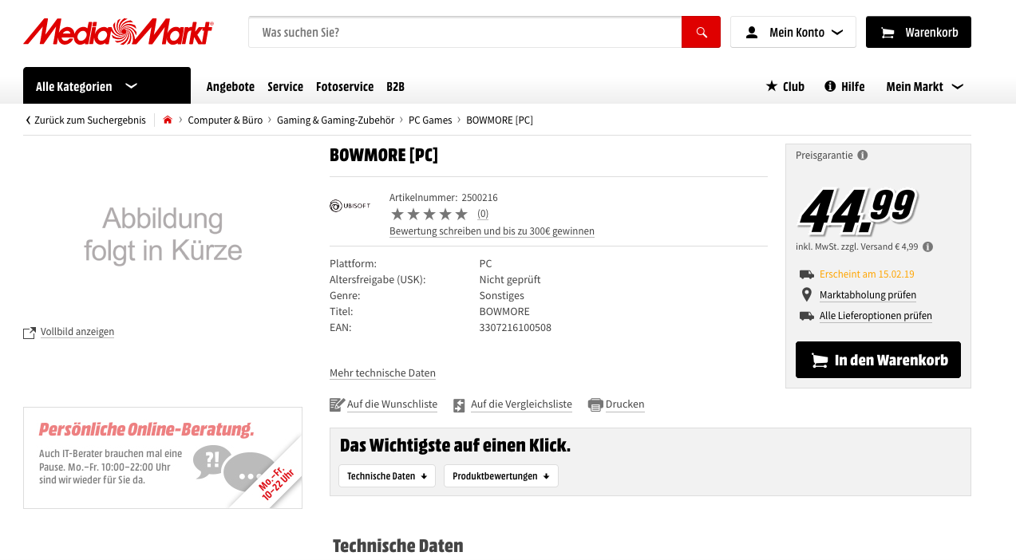1016x560 pixels.
Task: Open the Mein Konto dropdown
Action: (793, 32)
